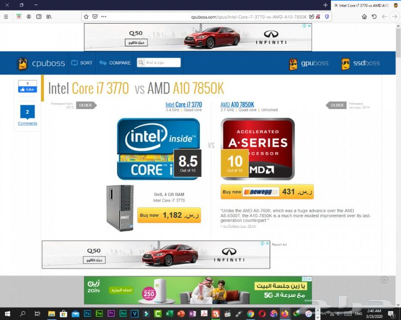
Task: Focus the find a cpu search box
Action: tap(159, 63)
